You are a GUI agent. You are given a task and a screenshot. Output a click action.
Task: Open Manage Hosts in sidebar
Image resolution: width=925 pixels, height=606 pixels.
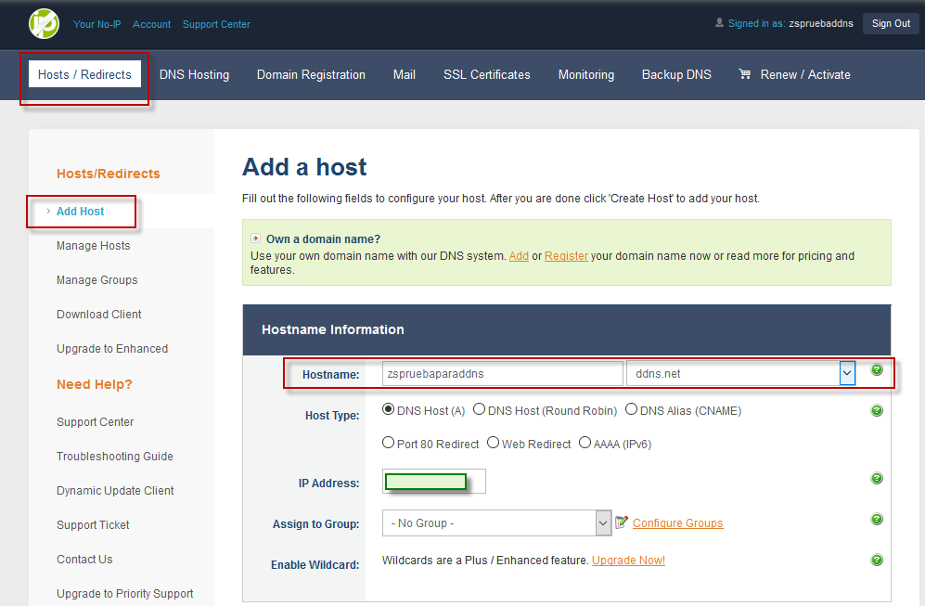coord(93,246)
